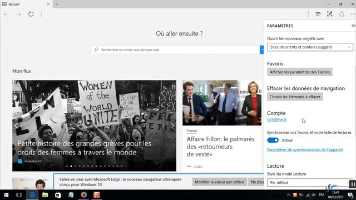
Task: Show hidden tray icons with the chevron
Action: 288,195
